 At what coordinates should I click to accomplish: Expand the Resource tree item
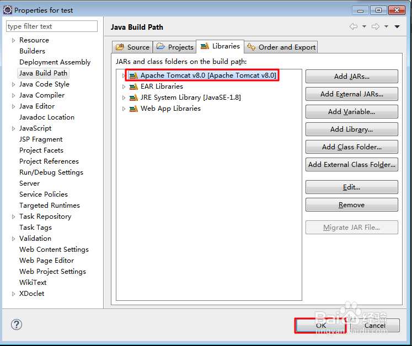coord(13,40)
